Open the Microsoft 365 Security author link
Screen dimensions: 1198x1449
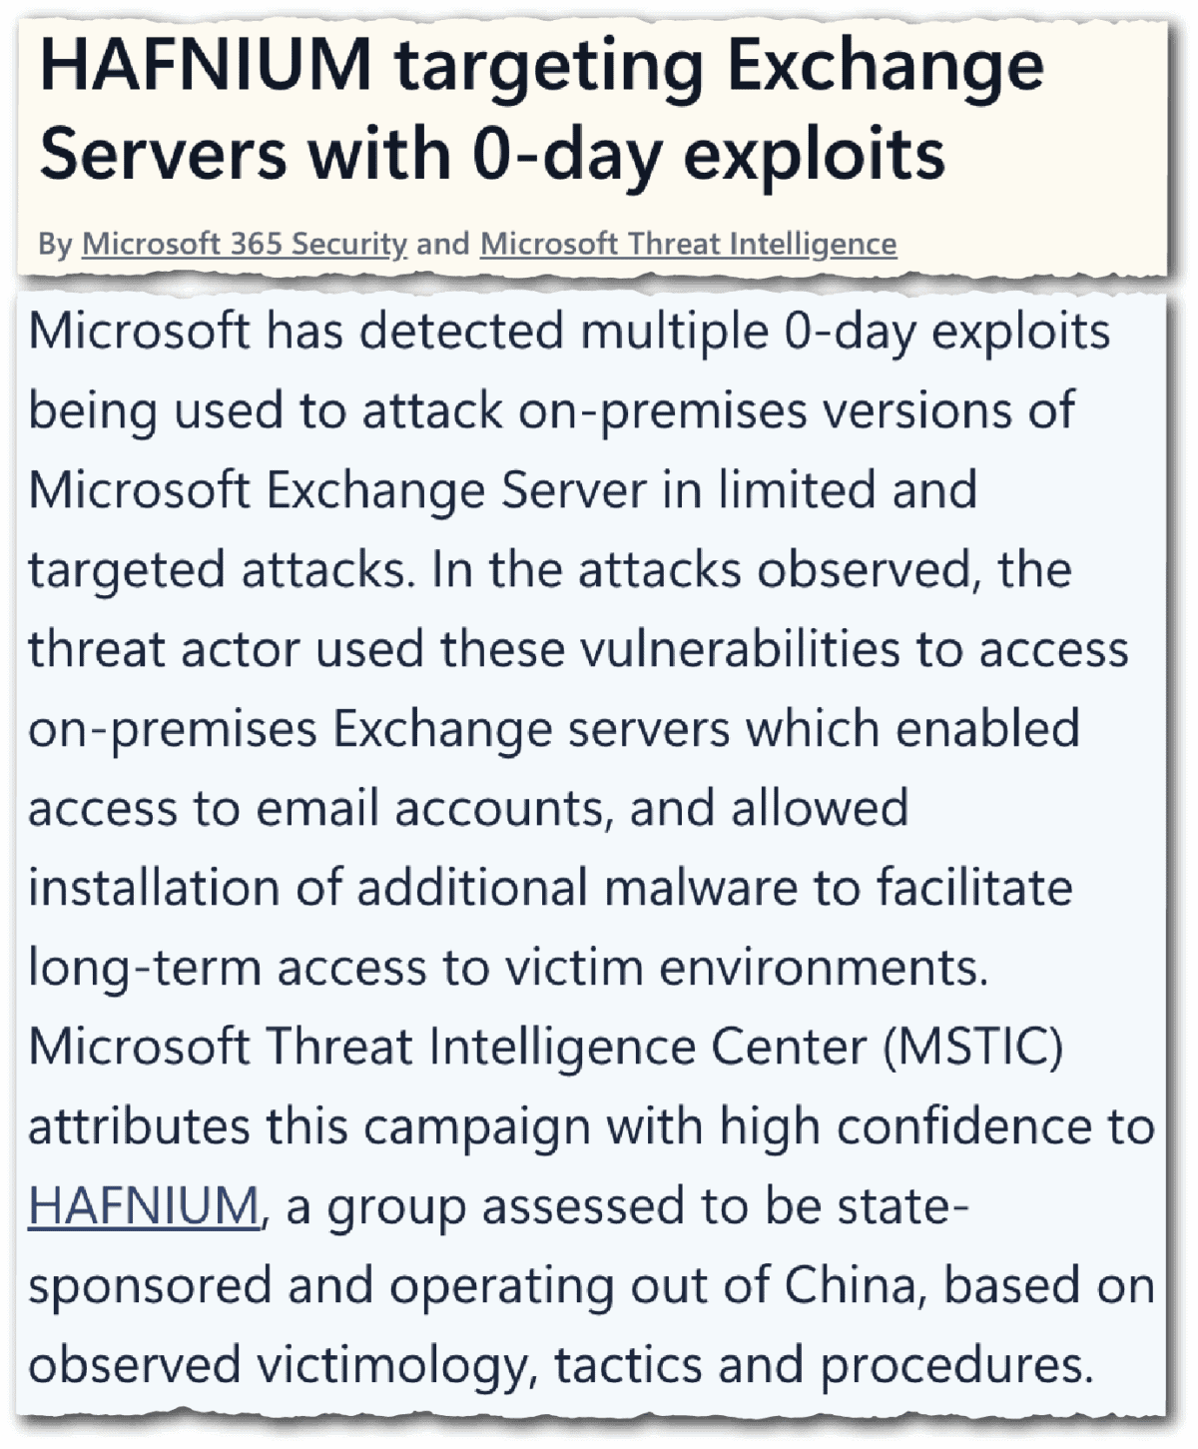245,244
